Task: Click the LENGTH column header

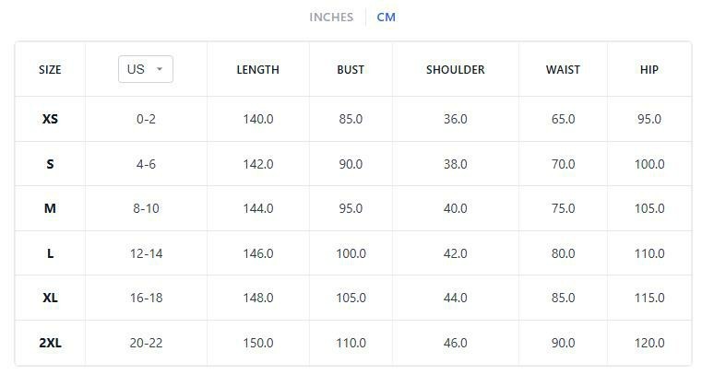Action: (257, 70)
